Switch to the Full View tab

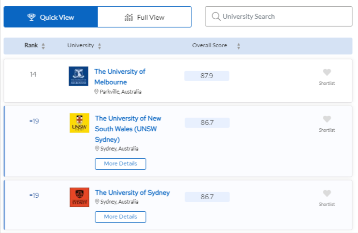click(x=144, y=17)
